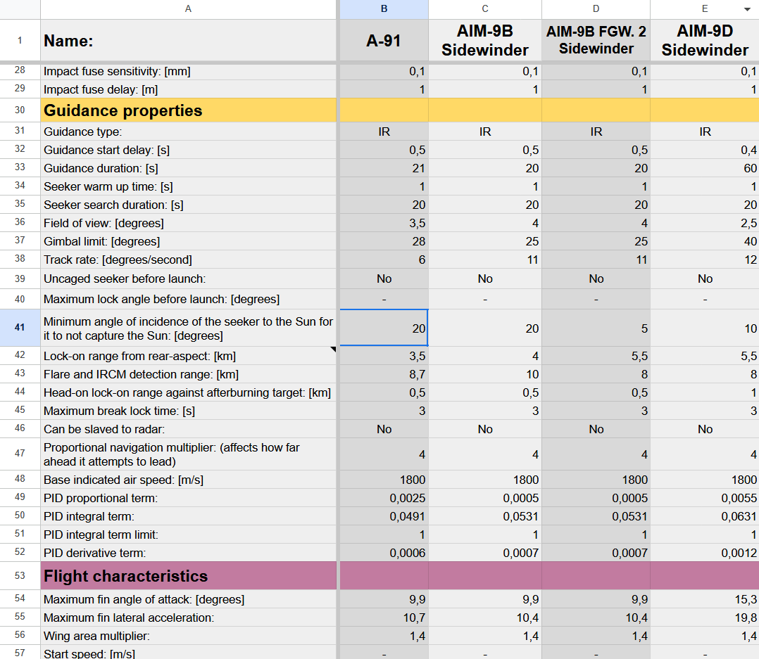
Task: Click AIM-9D PID proportional value 0,0055
Action: 705,498
